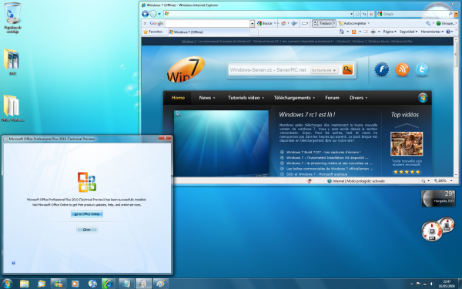The height and width of the screenshot is (289, 462).
Task: Click the Windows orb in site nav bar
Action: (423, 98)
